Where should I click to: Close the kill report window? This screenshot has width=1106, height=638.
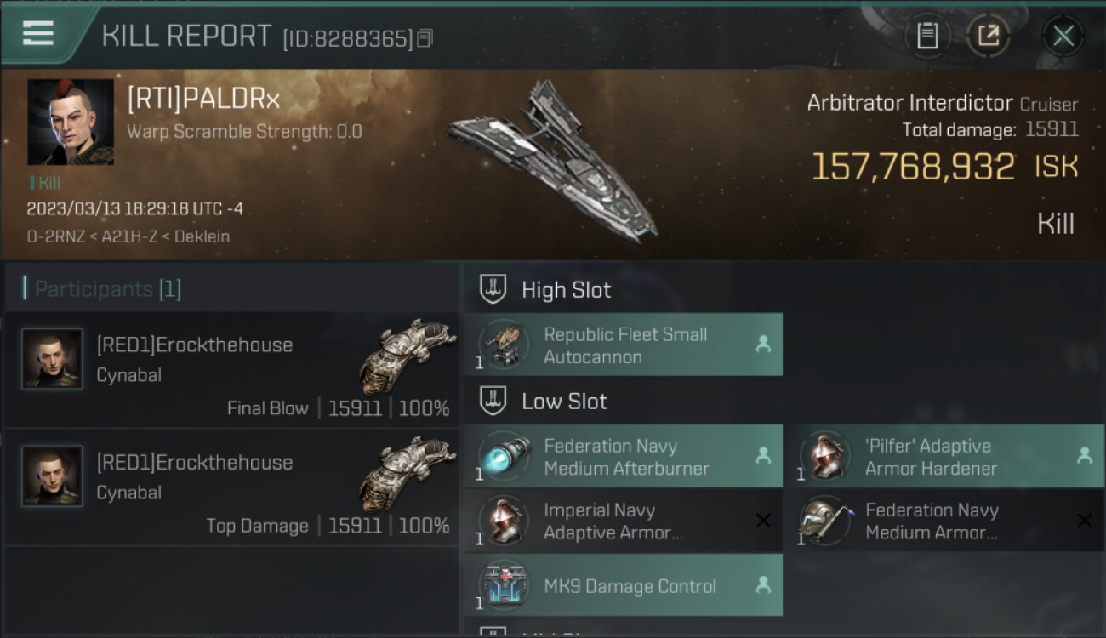[x=1063, y=36]
